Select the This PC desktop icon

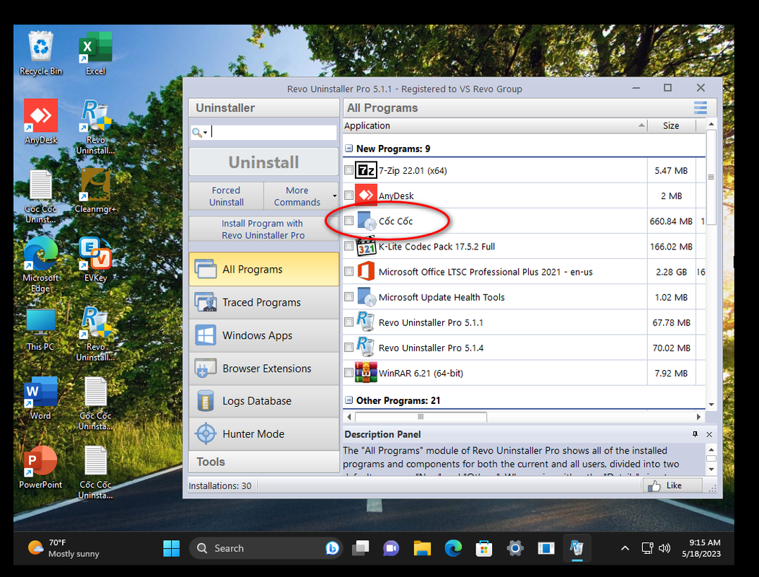(40, 329)
